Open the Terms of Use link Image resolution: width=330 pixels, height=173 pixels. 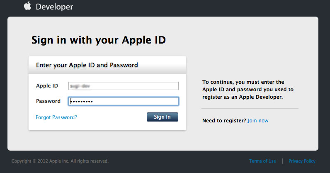pyautogui.click(x=262, y=161)
